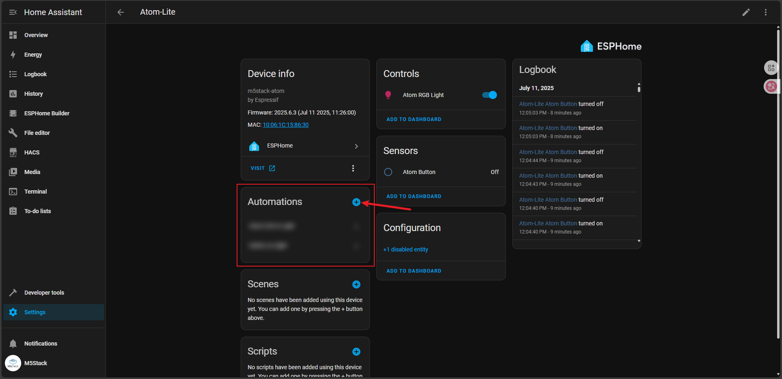Edit device name with pencil icon
This screenshot has width=782, height=379.
tap(746, 12)
